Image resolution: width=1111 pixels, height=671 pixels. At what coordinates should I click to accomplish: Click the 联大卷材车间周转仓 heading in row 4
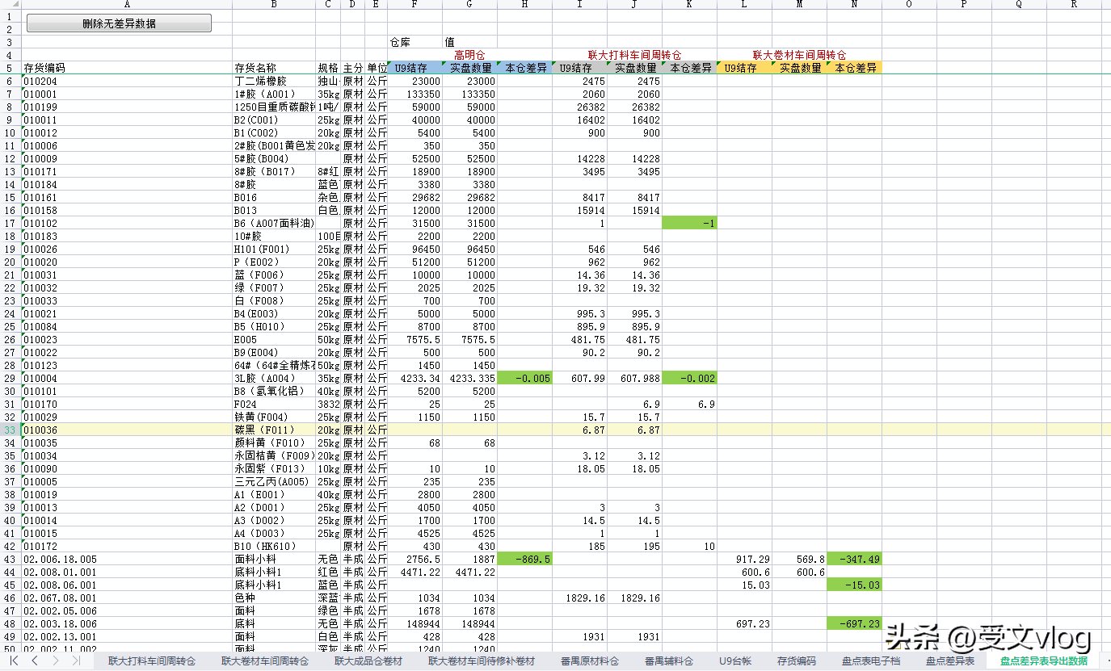click(799, 55)
